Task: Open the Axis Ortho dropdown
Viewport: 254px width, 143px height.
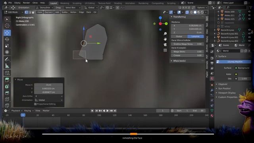Action: point(48,96)
